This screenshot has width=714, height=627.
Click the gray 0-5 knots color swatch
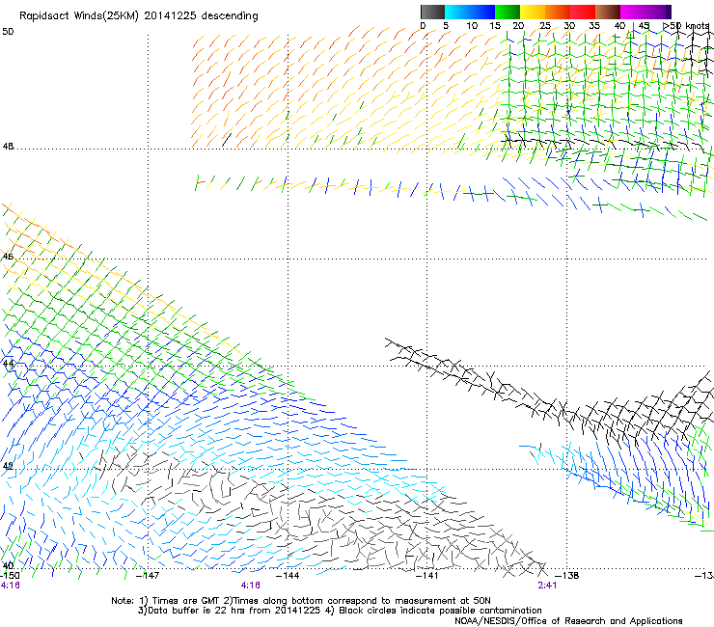coord(432,12)
